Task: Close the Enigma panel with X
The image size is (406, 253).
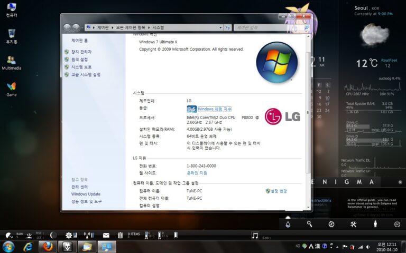Action: tap(400, 182)
